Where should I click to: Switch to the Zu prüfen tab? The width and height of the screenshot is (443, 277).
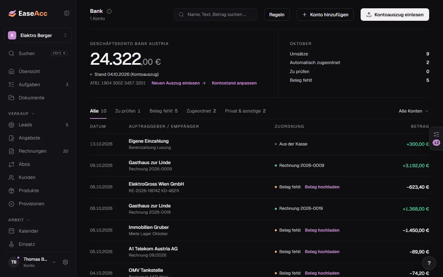tap(128, 111)
